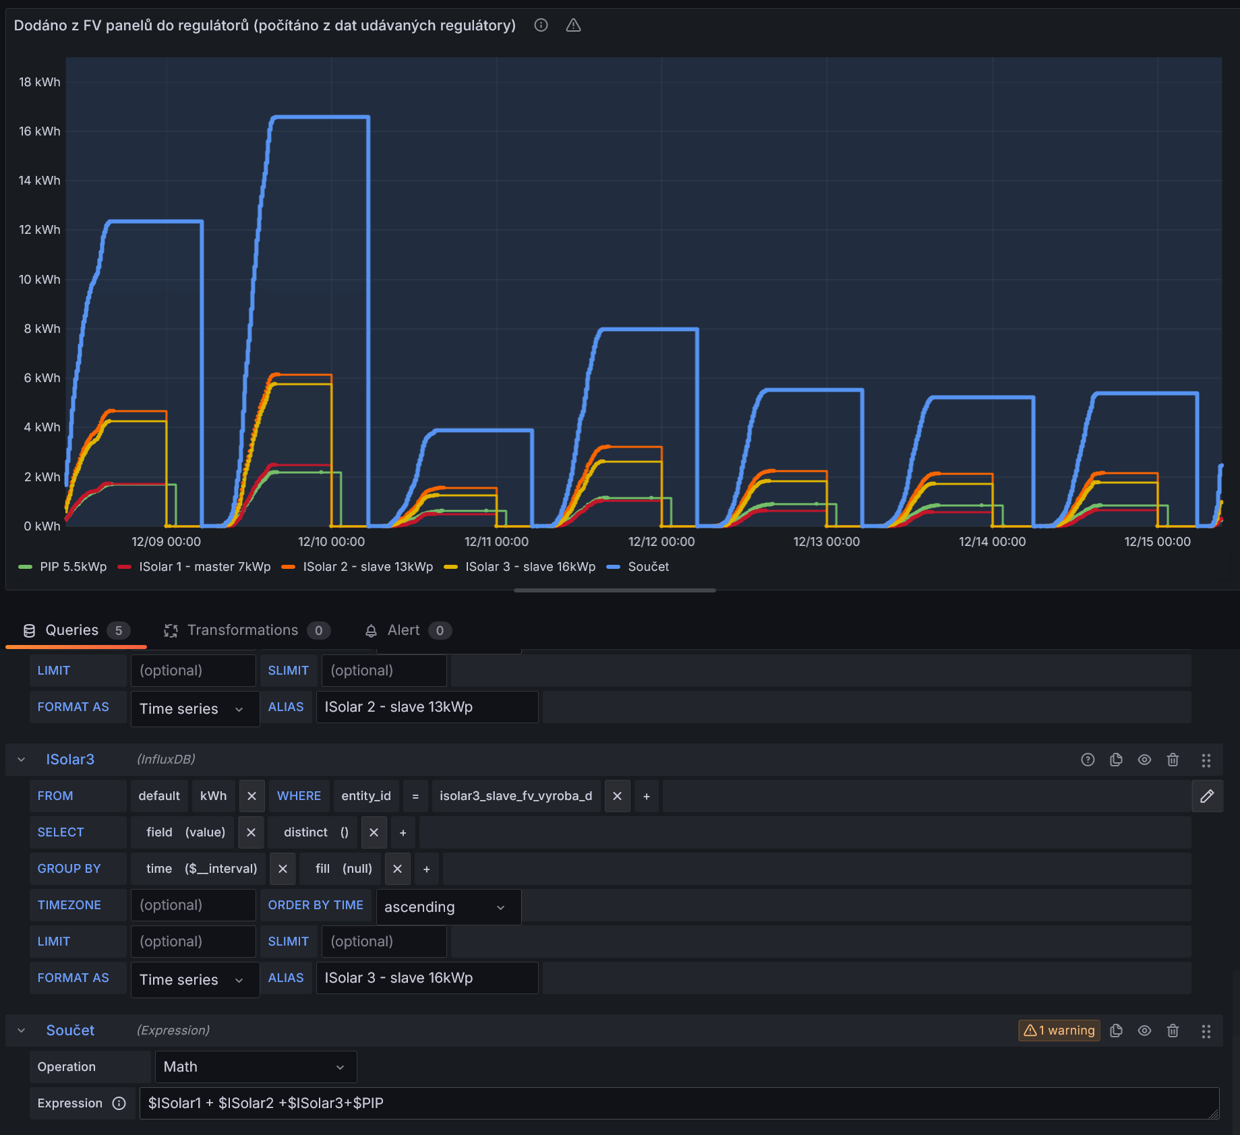Click the warning triangle icon beside panel title

tap(573, 26)
